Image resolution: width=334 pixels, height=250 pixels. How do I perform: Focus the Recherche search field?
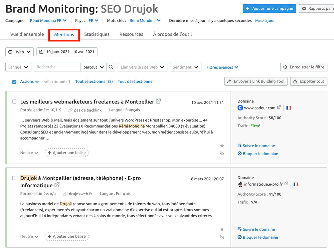pyautogui.click(x=57, y=67)
